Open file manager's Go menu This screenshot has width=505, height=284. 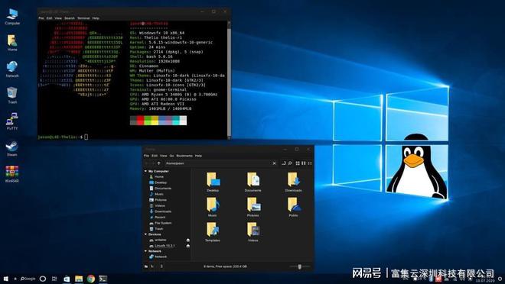pyautogui.click(x=171, y=156)
